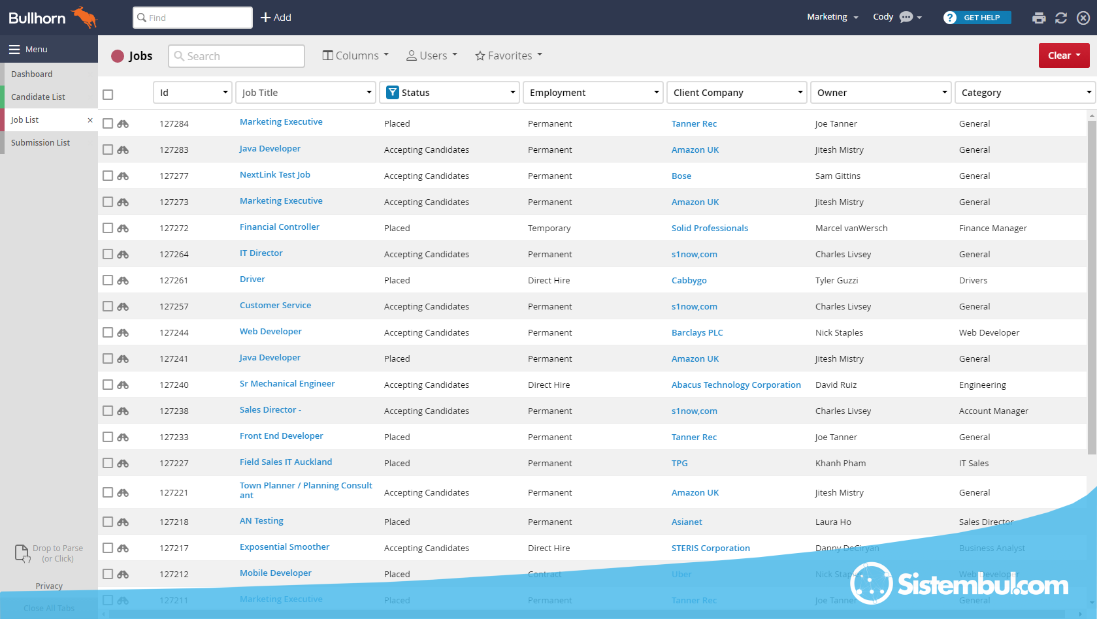Screen dimensions: 1097x619
Task: Click binoculars preview icon for job 127227
Action: coord(123,463)
